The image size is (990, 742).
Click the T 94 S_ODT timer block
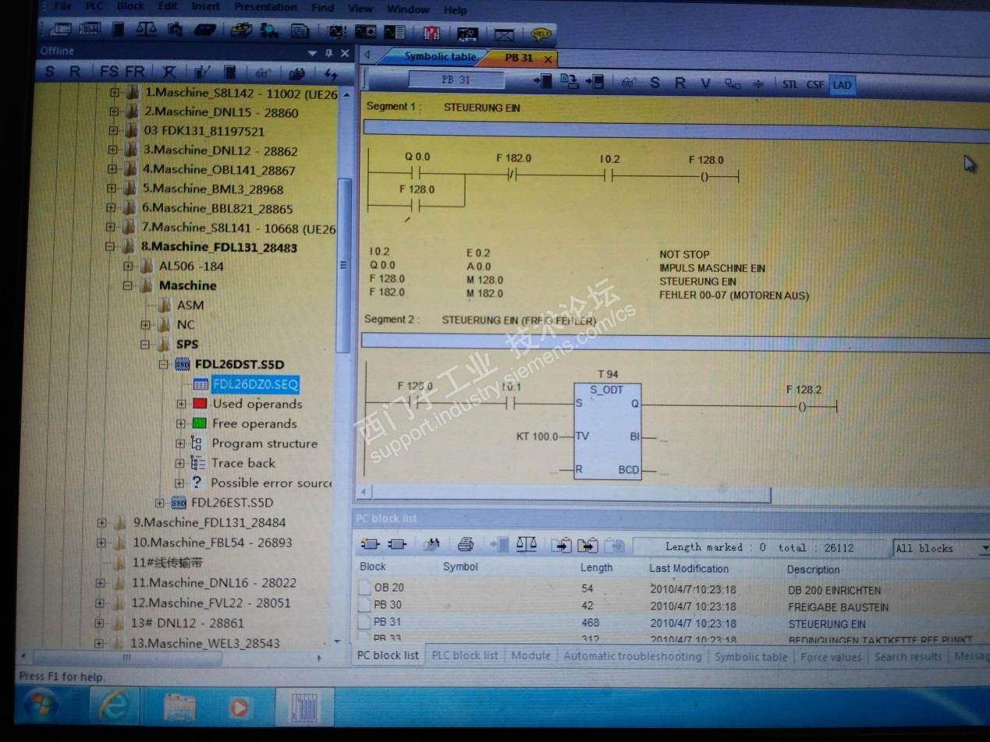(608, 431)
